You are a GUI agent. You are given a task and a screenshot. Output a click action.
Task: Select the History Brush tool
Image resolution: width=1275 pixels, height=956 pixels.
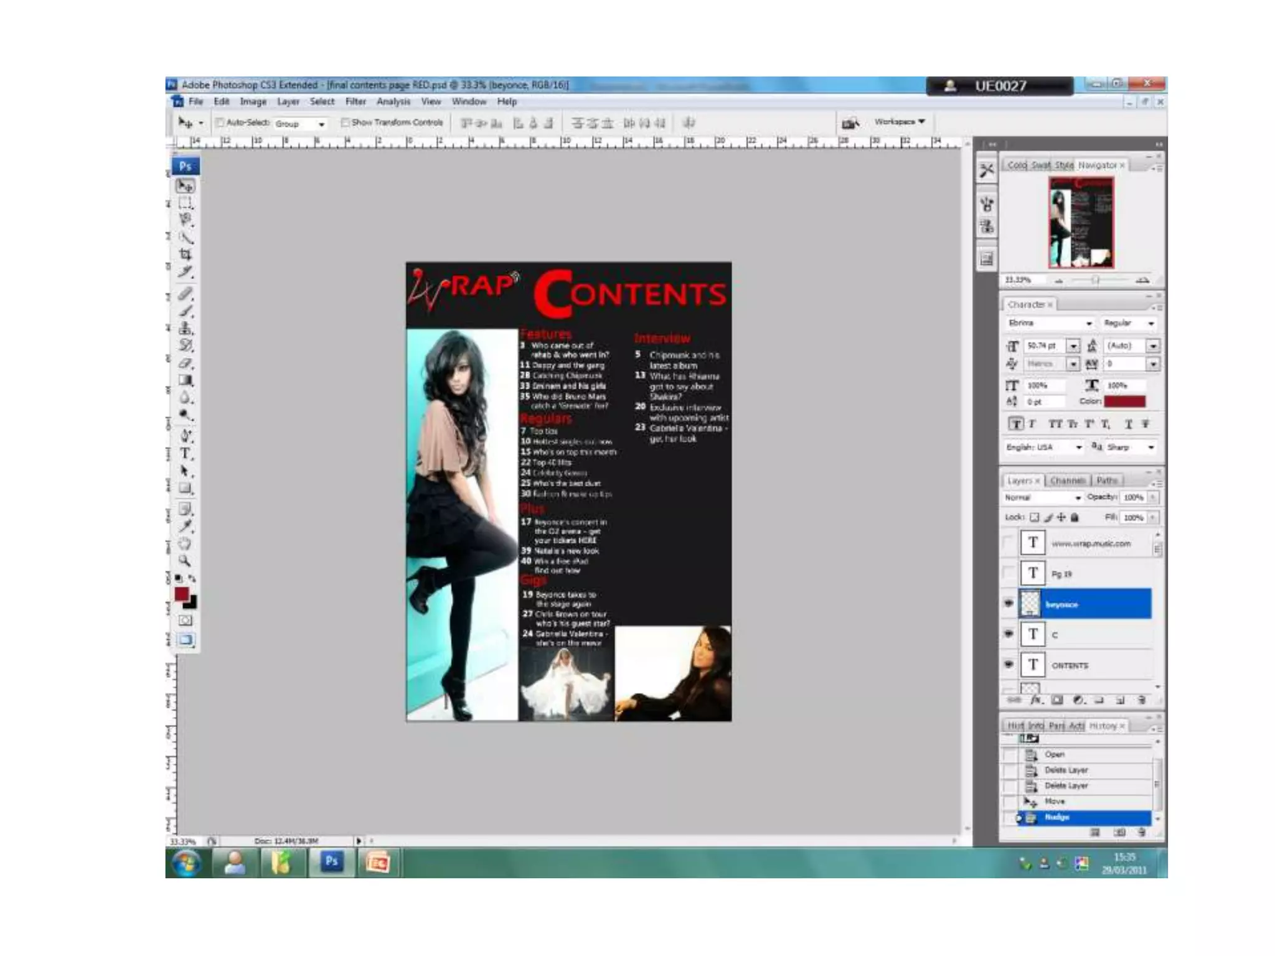tap(186, 345)
